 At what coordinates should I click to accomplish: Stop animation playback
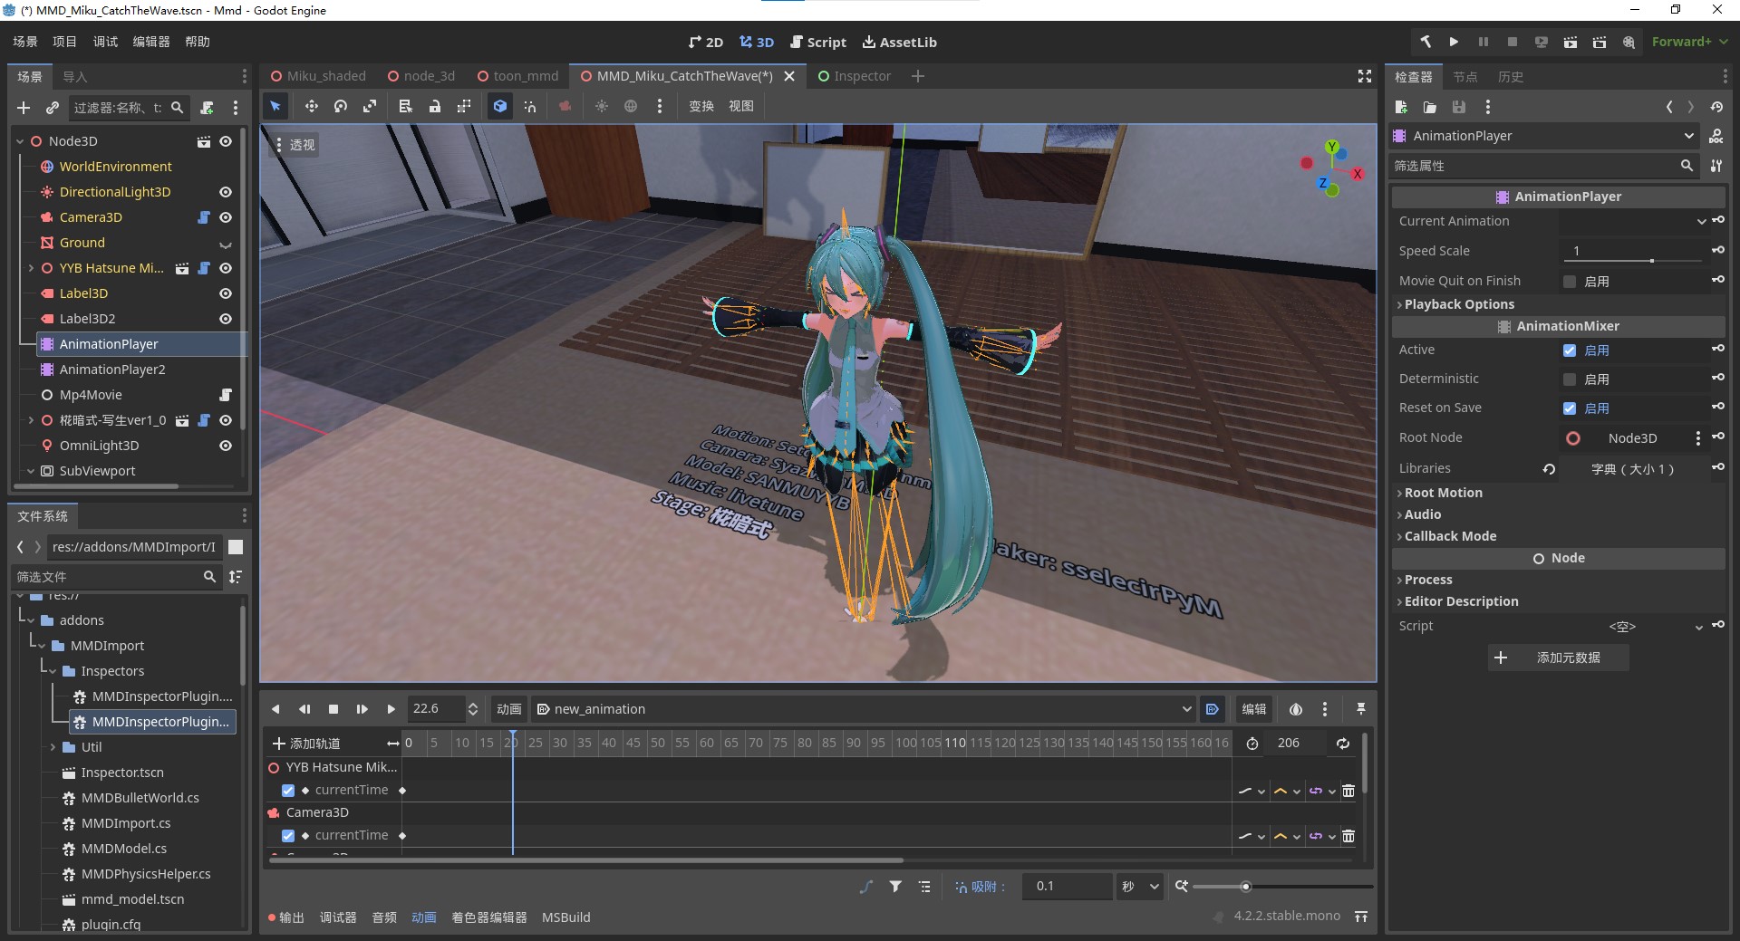click(x=333, y=709)
